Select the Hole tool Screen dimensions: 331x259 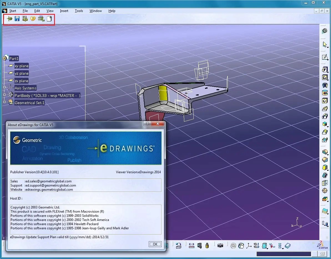(325, 100)
